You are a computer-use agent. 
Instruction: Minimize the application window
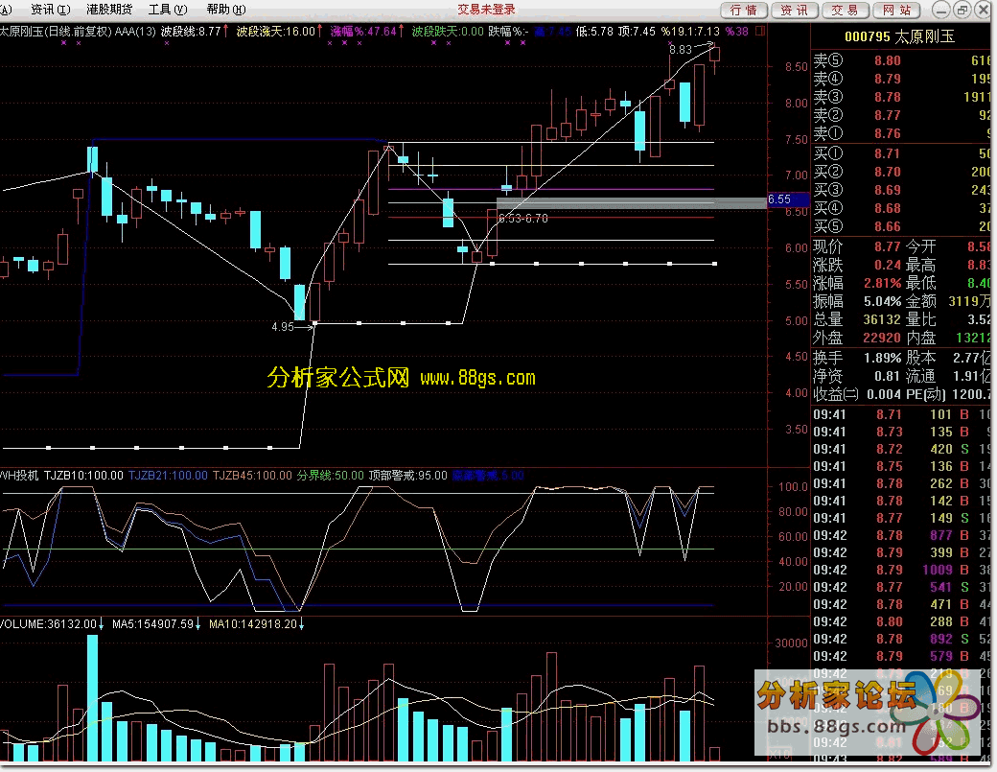click(x=941, y=10)
